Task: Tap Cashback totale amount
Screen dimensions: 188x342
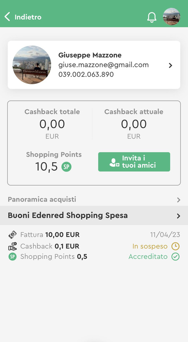Action: click(x=52, y=124)
